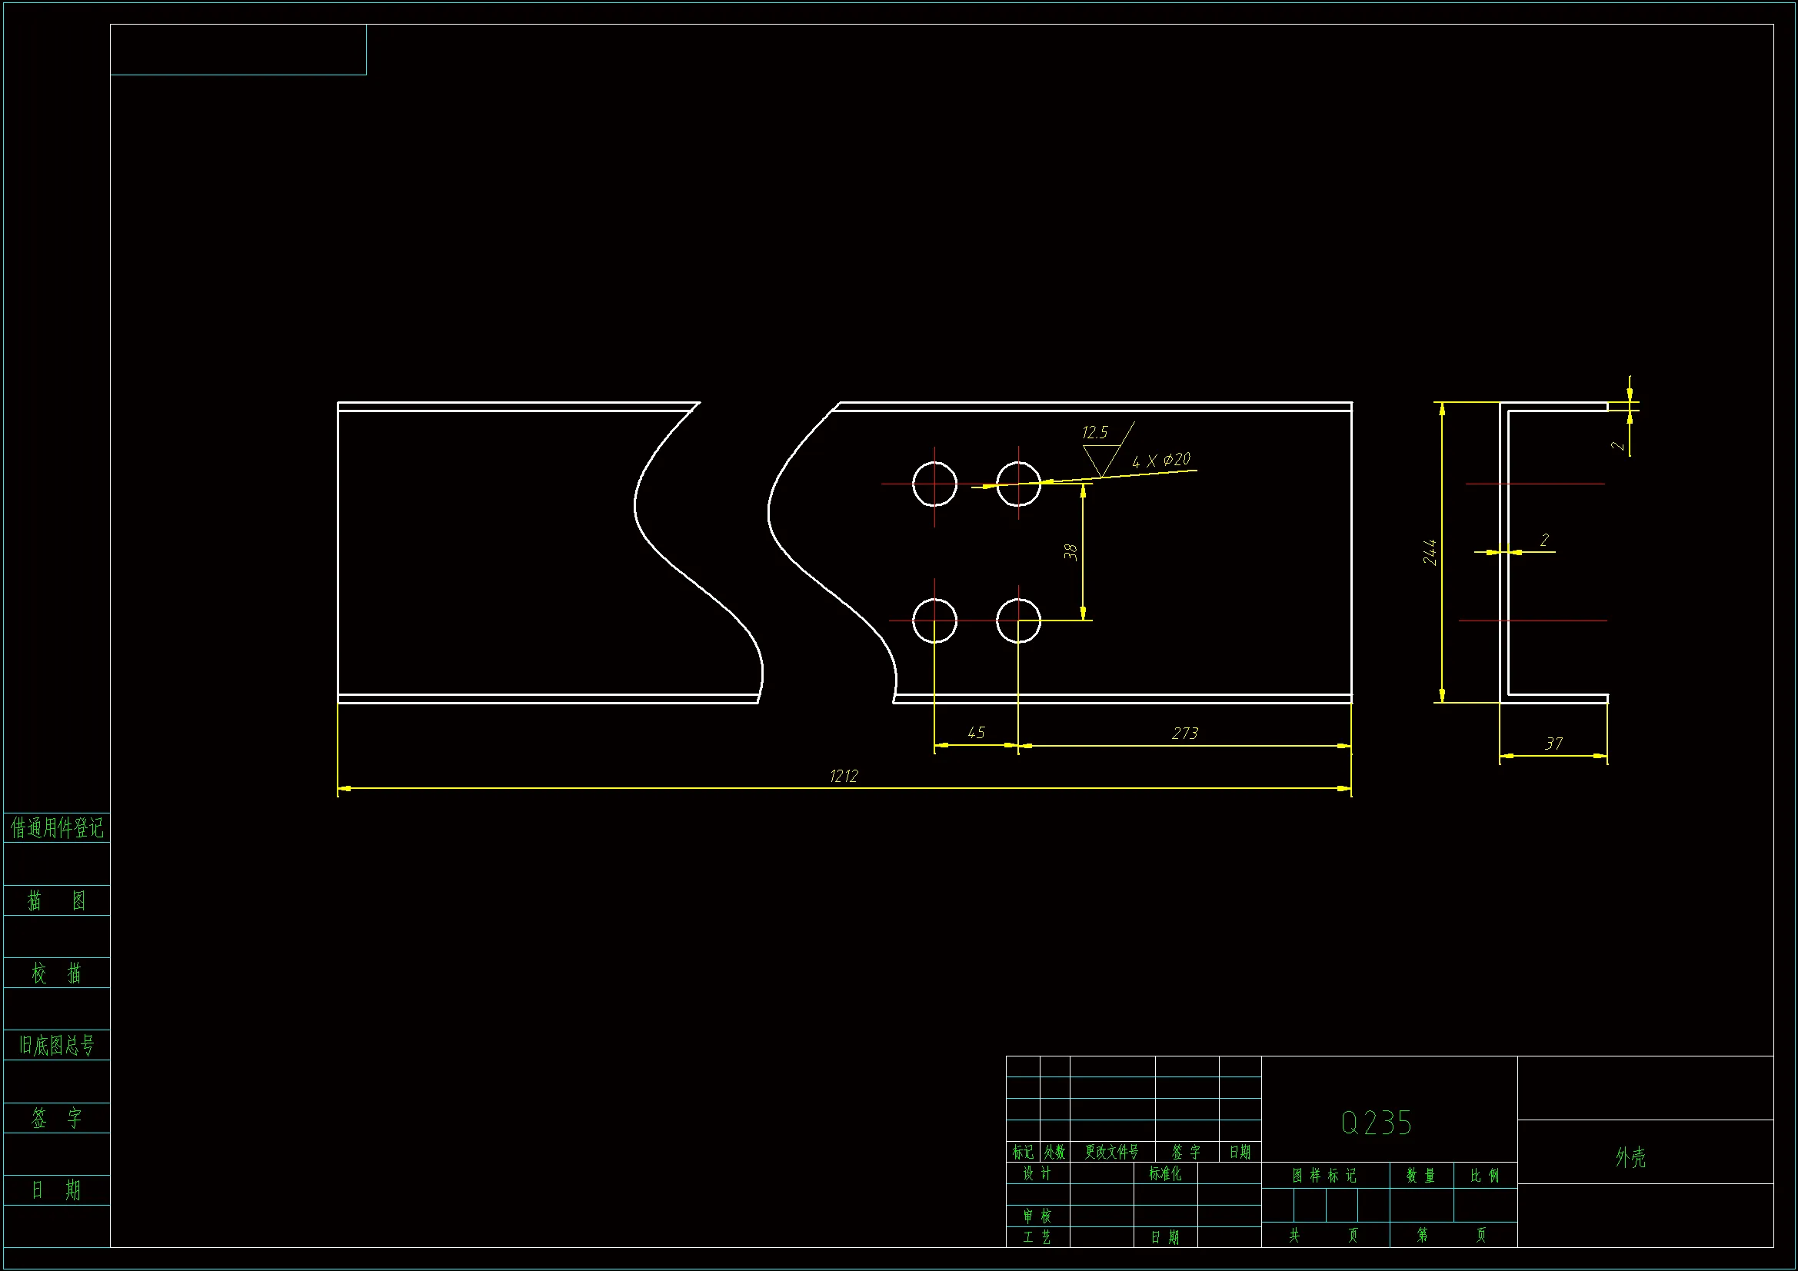The image size is (1798, 1271).
Task: Click the 标准化 cell in title block
Action: pyautogui.click(x=1164, y=1173)
